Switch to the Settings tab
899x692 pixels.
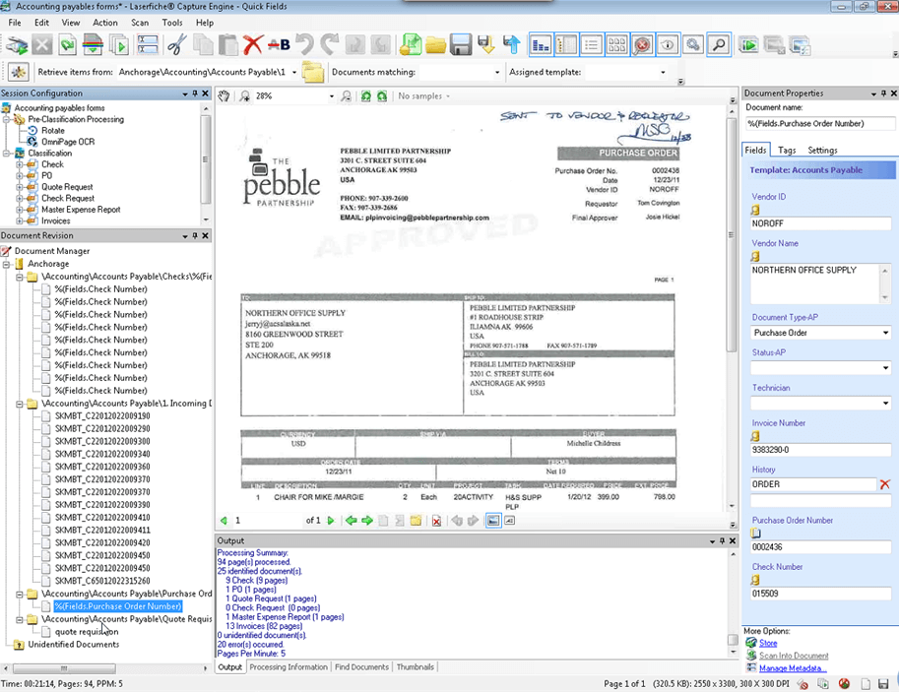[x=822, y=151]
